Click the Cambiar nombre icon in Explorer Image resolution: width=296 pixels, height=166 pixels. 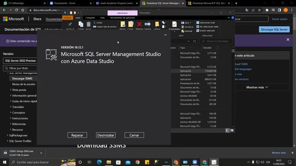pyautogui.click(x=148, y=24)
